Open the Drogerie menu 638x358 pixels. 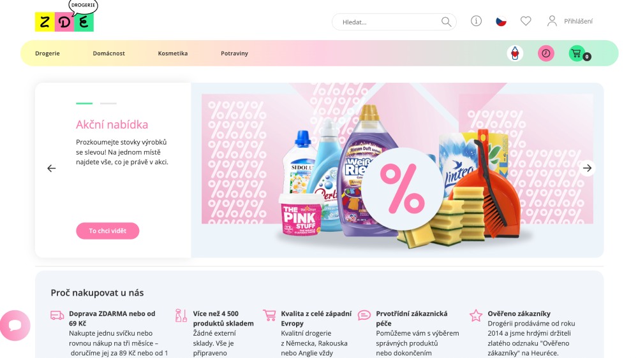tap(47, 54)
